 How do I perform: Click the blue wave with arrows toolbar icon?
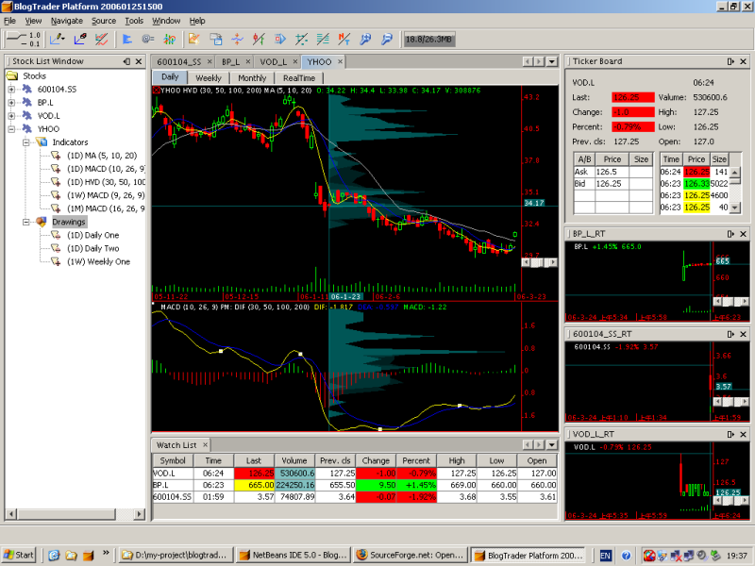(x=238, y=39)
